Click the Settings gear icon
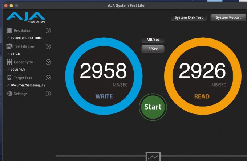 9,94
